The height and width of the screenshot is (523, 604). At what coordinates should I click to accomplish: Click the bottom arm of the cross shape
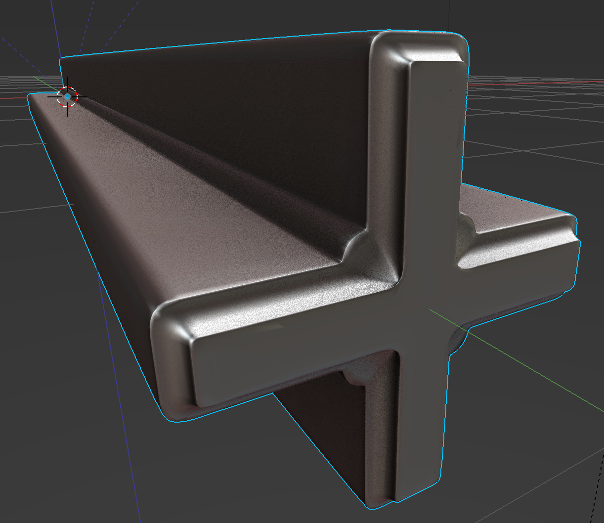click(418, 435)
